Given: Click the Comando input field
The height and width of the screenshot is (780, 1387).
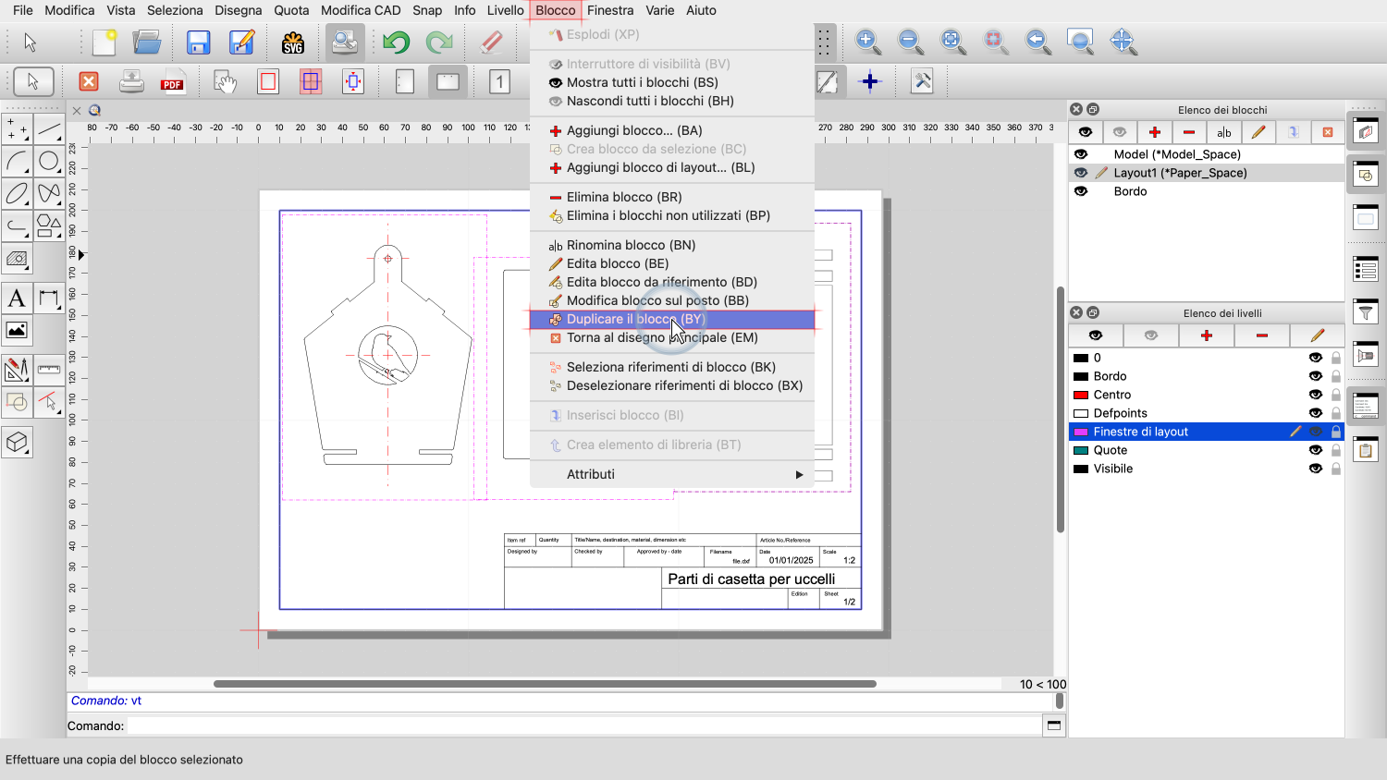Looking at the screenshot, I should (583, 725).
